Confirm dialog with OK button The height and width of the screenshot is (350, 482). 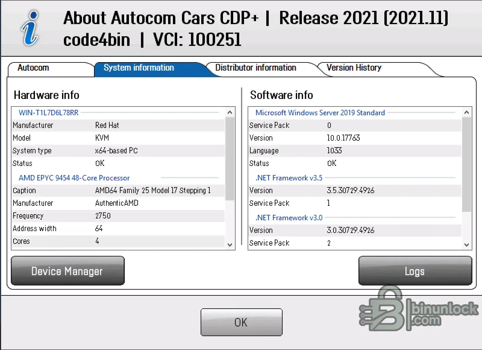[242, 322]
